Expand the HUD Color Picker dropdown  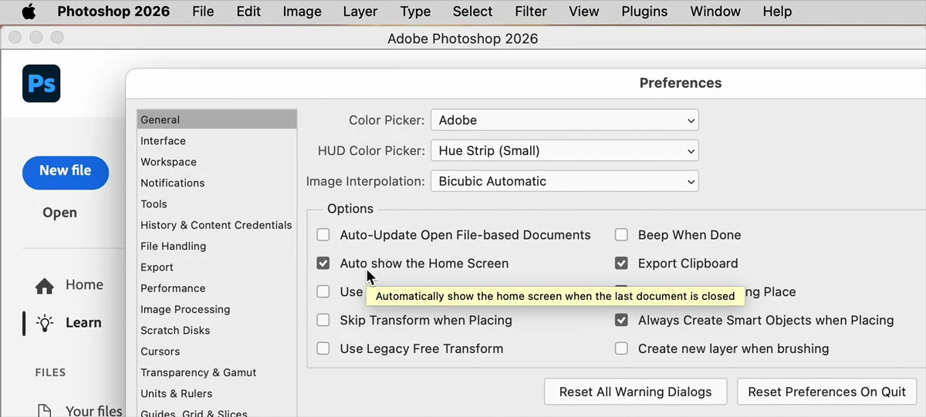point(564,151)
